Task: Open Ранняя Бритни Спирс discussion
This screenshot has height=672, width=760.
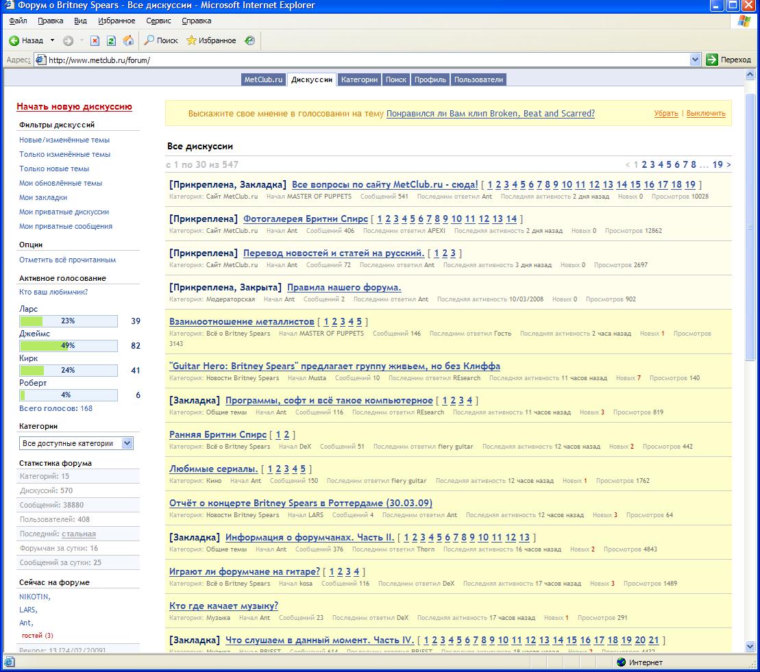Action: [218, 434]
